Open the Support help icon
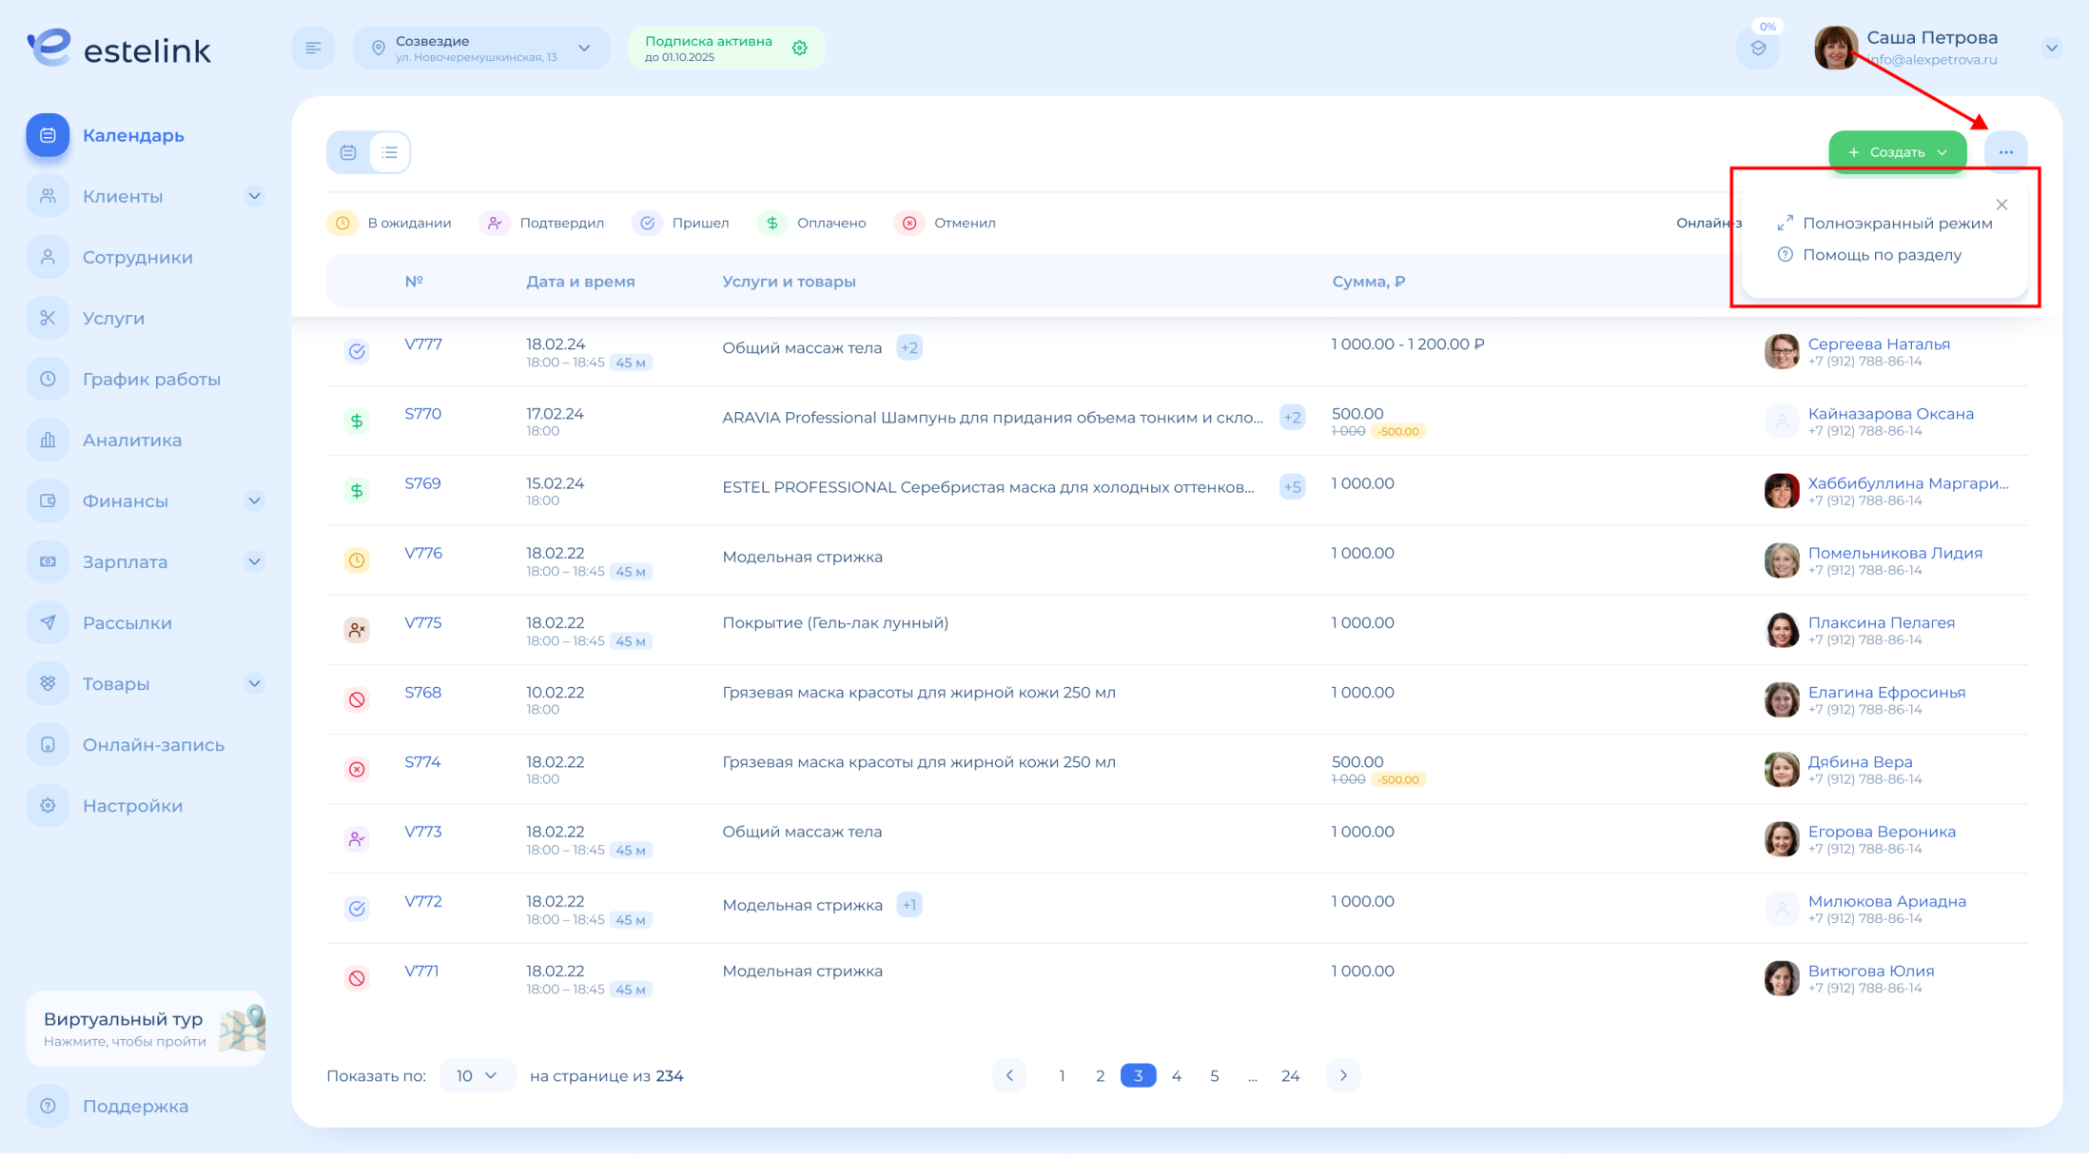This screenshot has height=1158, width=2089. 48,1106
